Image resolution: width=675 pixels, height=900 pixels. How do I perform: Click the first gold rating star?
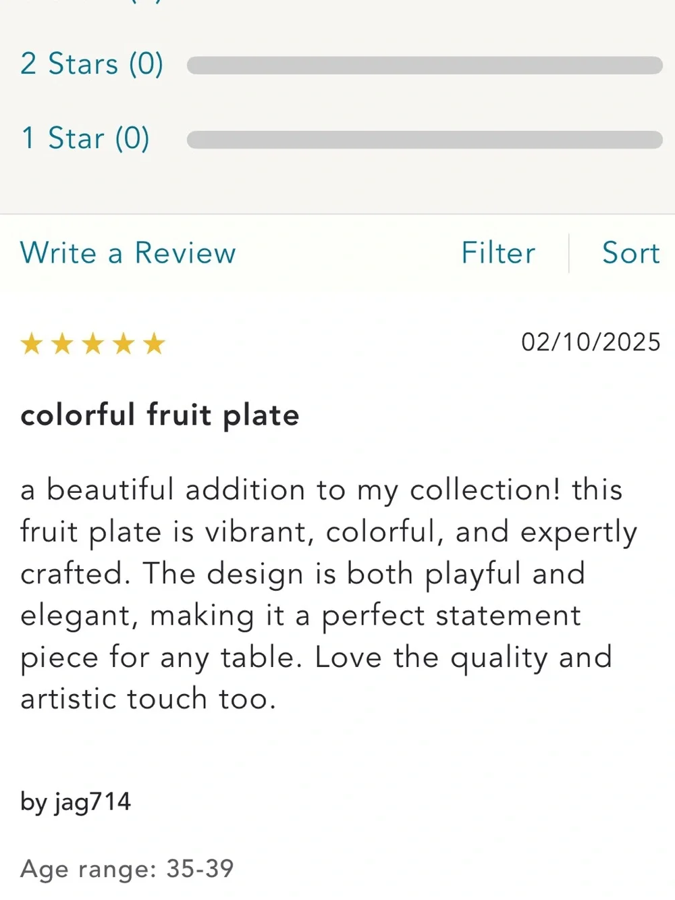point(31,344)
